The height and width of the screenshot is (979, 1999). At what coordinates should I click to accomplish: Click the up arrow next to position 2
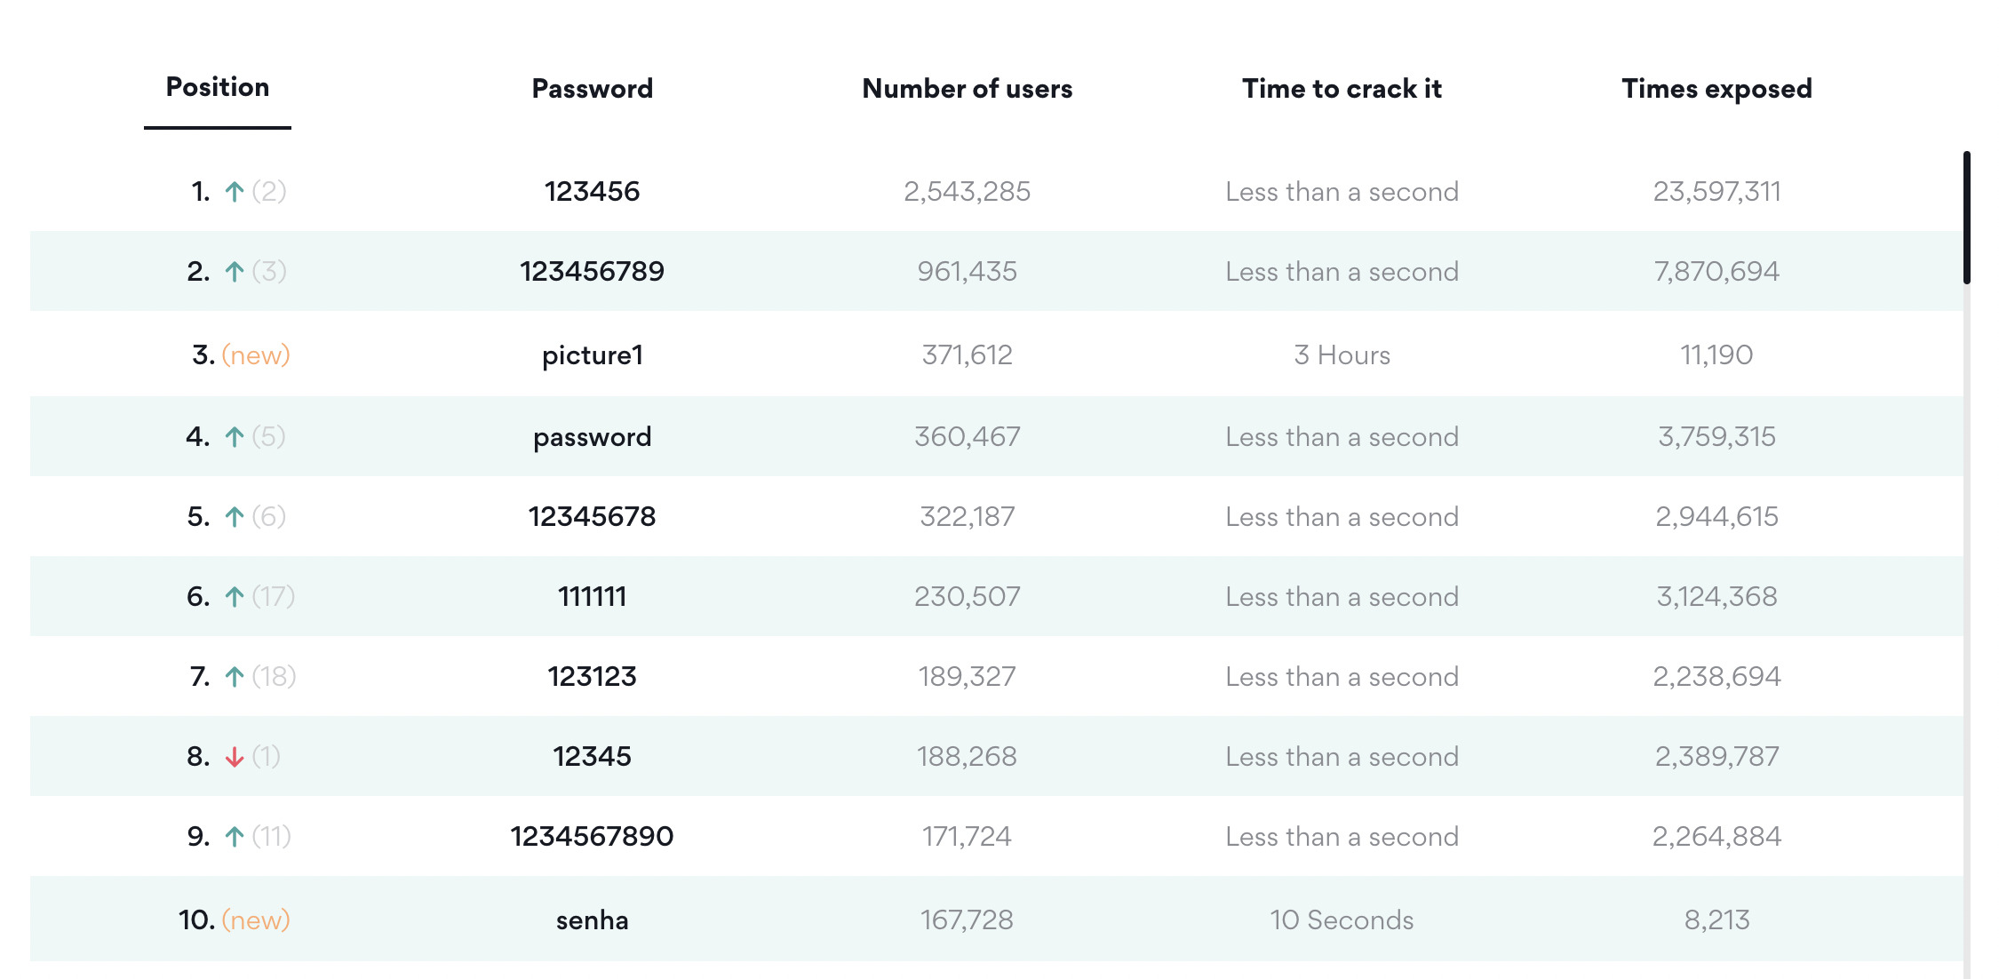pos(235,272)
